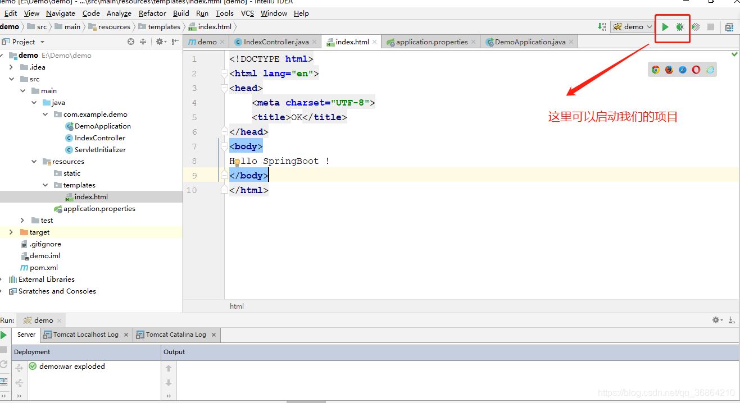This screenshot has width=740, height=403.
Task: Open Tomcat Localhost Log tab
Action: [x=86, y=335]
